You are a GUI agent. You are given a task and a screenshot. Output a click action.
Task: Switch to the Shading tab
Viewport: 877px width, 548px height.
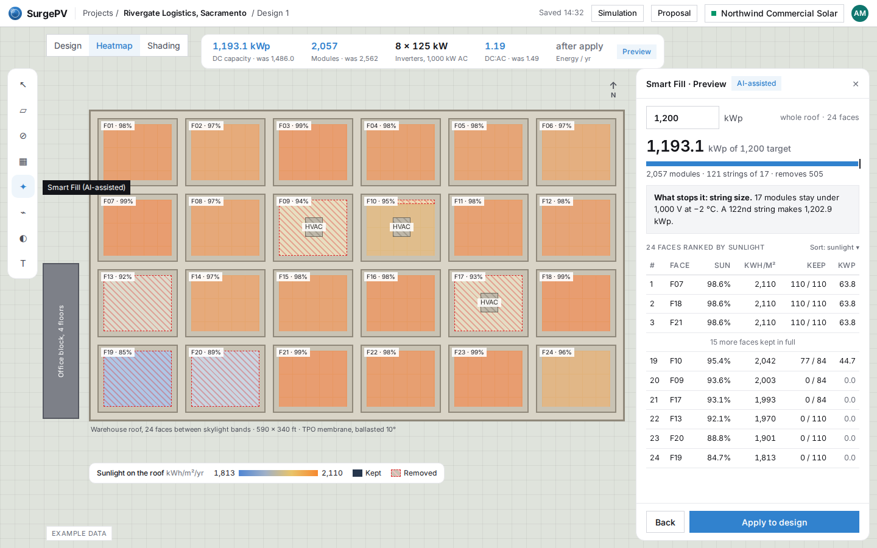[x=164, y=46]
